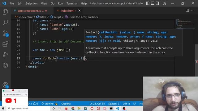Open the Go menu

53,3
